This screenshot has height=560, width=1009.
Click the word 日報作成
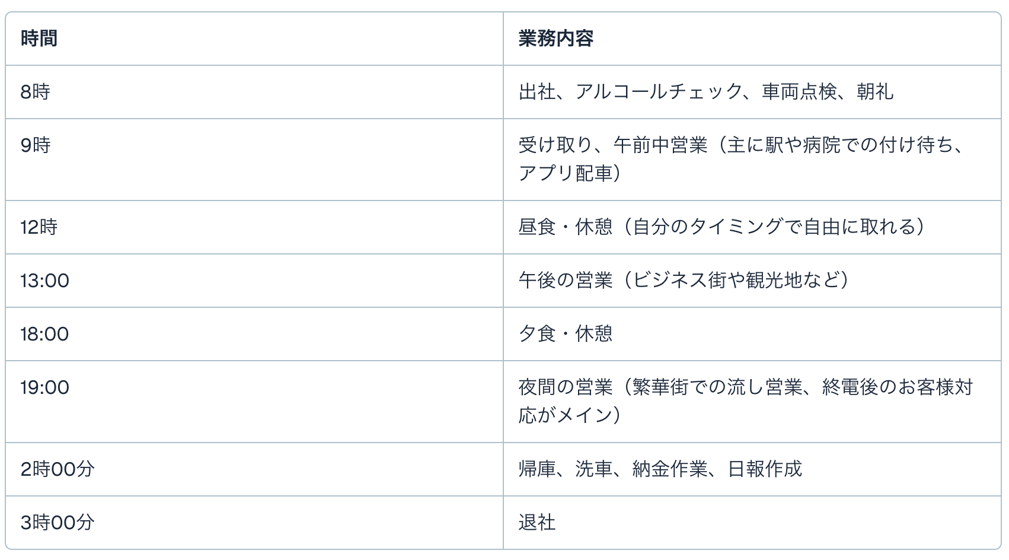pyautogui.click(x=764, y=469)
